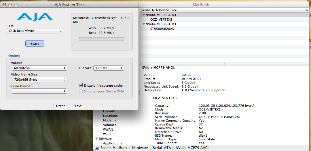This screenshot has height=151, width=311.
Task: Close the AJA System Test window
Action: click(5, 5)
